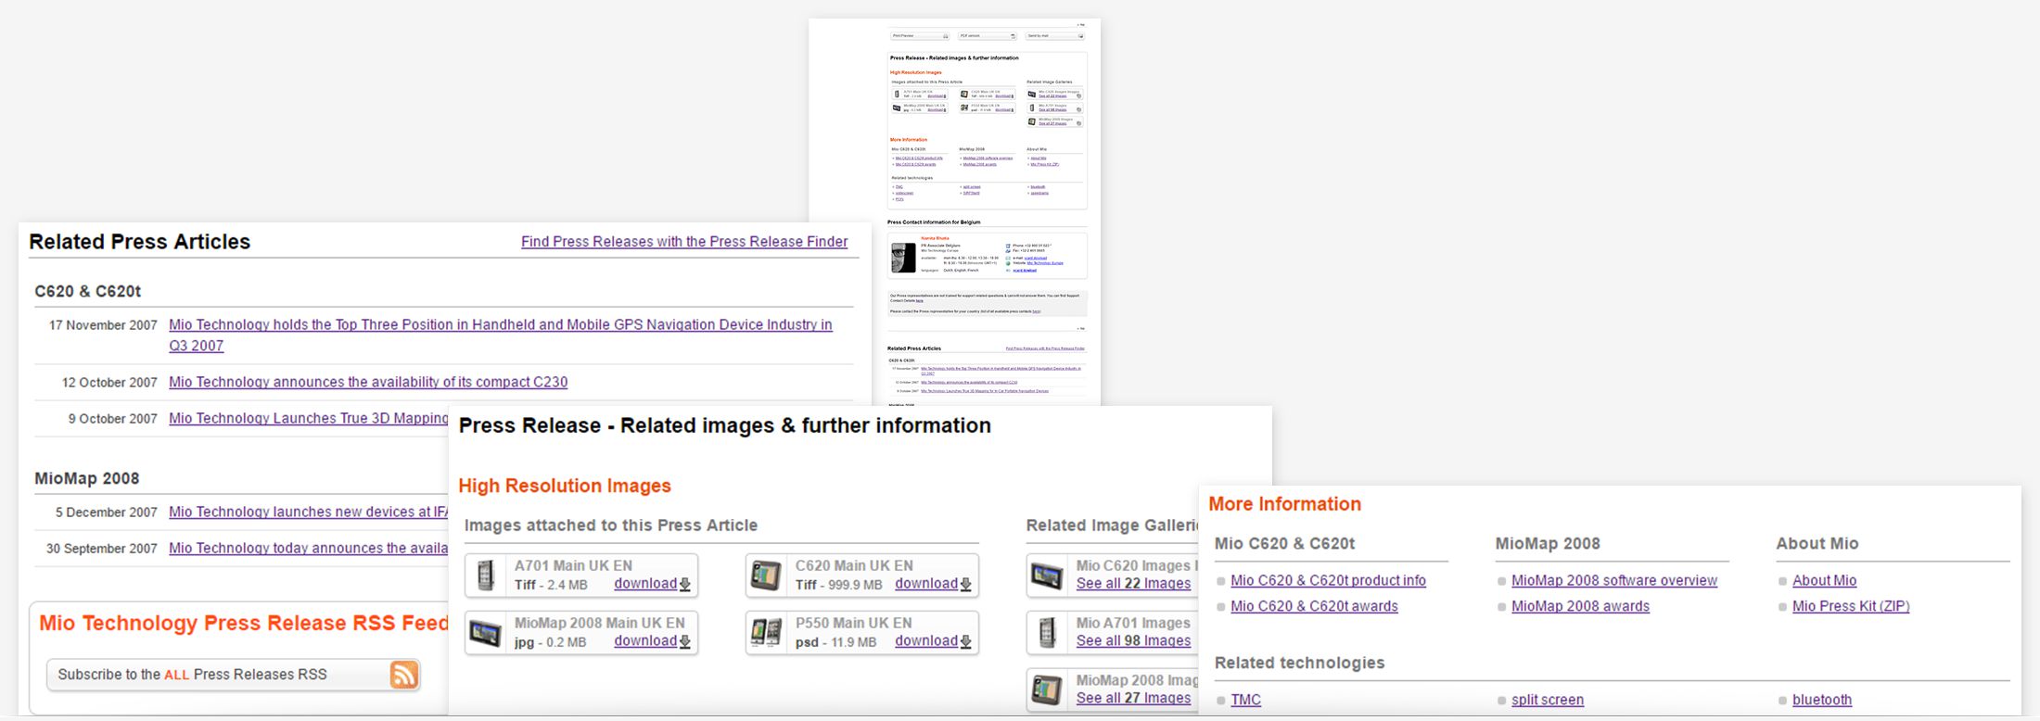The width and height of the screenshot is (2040, 721).
Task: Click the 'Tiff - 2.4 MB' file size text
Action: pyautogui.click(x=551, y=586)
